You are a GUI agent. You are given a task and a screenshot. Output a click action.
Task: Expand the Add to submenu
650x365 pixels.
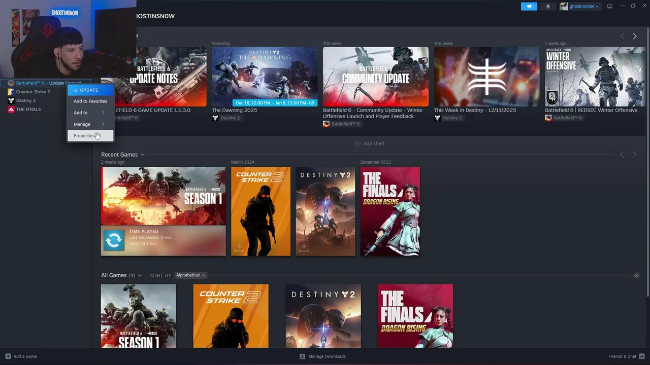point(90,113)
